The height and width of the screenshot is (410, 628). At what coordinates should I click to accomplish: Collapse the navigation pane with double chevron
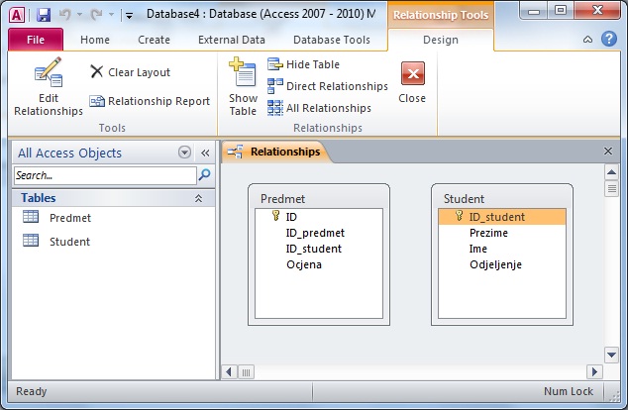tap(205, 153)
